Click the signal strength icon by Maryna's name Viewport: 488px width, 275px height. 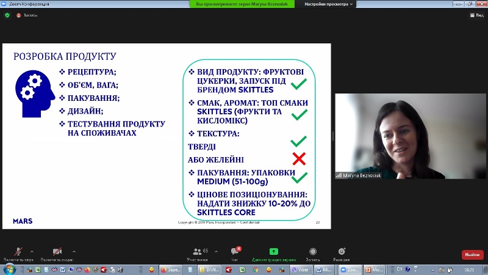(x=339, y=175)
